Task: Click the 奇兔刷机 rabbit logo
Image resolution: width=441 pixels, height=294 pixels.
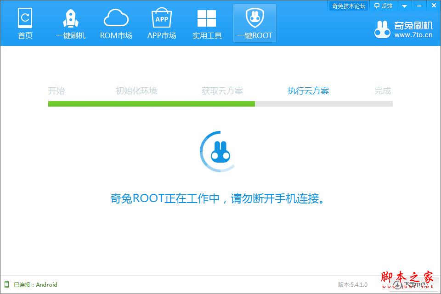Action: 382,29
